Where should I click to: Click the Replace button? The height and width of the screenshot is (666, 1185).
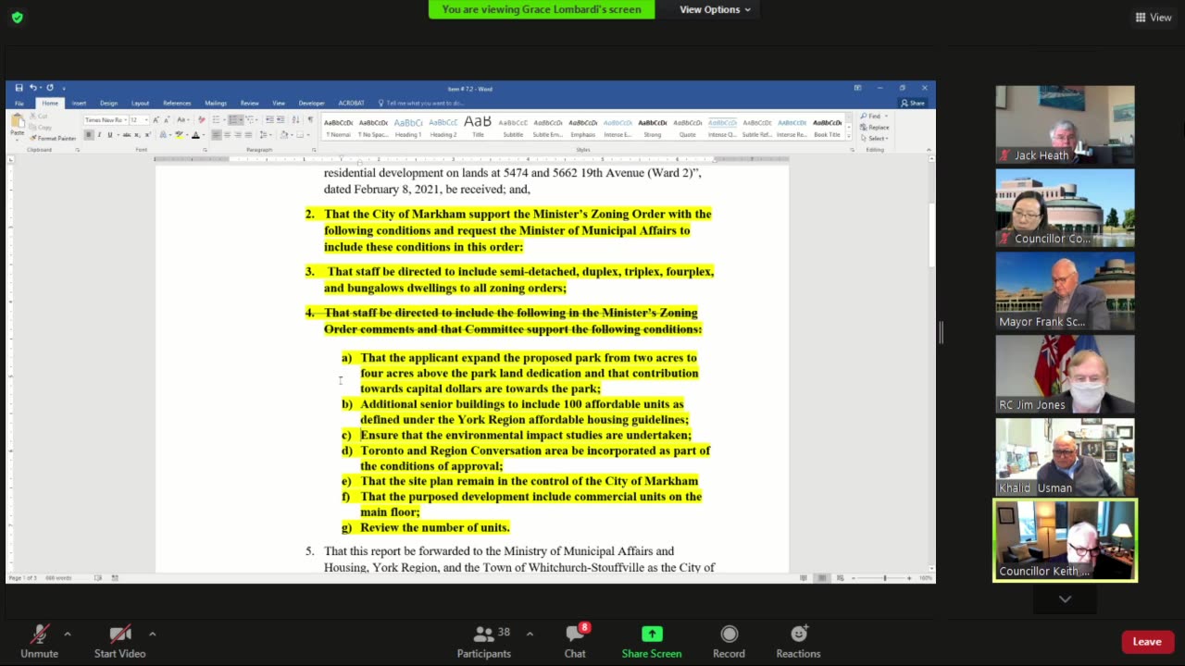(x=875, y=127)
